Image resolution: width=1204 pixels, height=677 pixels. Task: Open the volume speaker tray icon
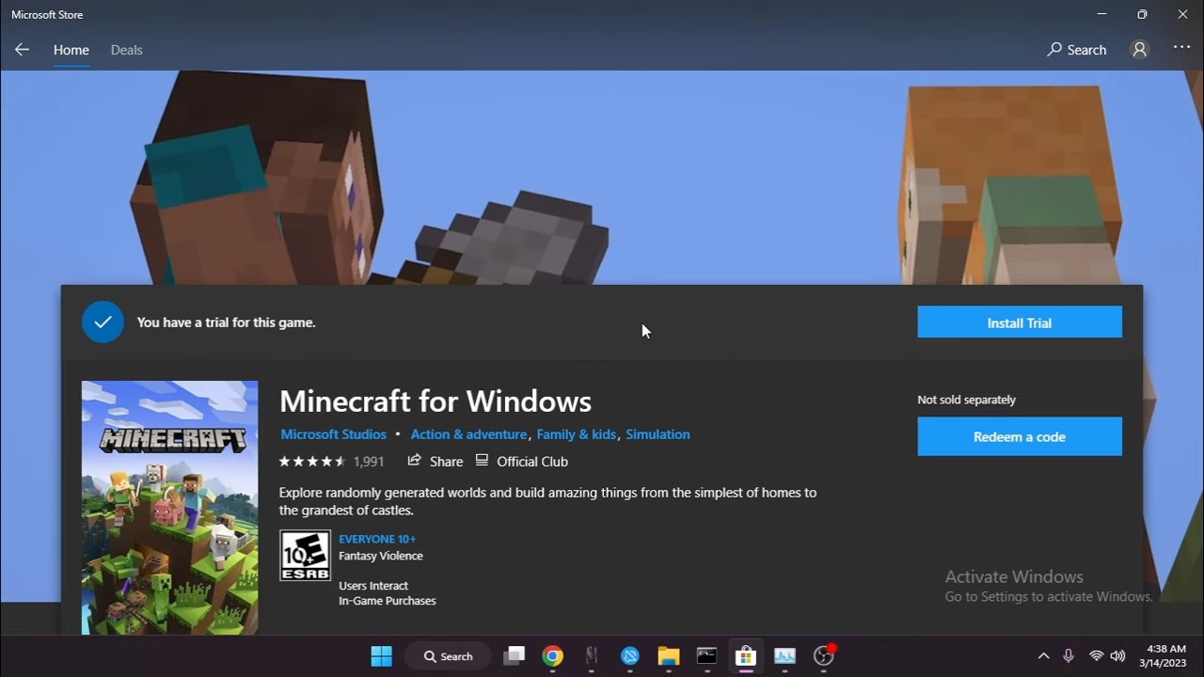pyautogui.click(x=1117, y=656)
